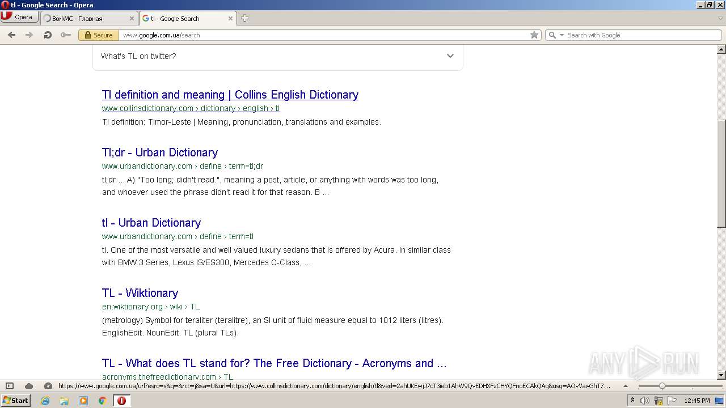
Task: Open the collinsdictionary.com URL breadcrumb link
Action: 191,108
